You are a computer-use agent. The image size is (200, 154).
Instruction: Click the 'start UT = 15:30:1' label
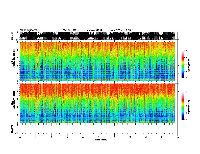(122, 30)
